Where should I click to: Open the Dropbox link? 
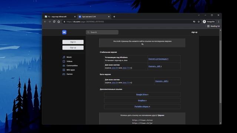(x=142, y=100)
